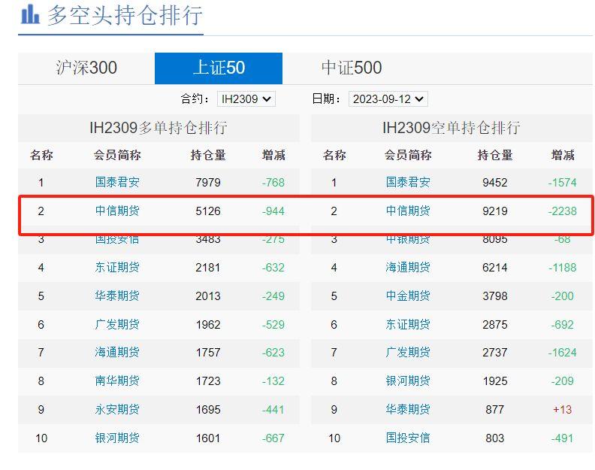Open 银河期货 in the long-position ranking
This screenshot has height=470, width=595.
[x=117, y=438]
